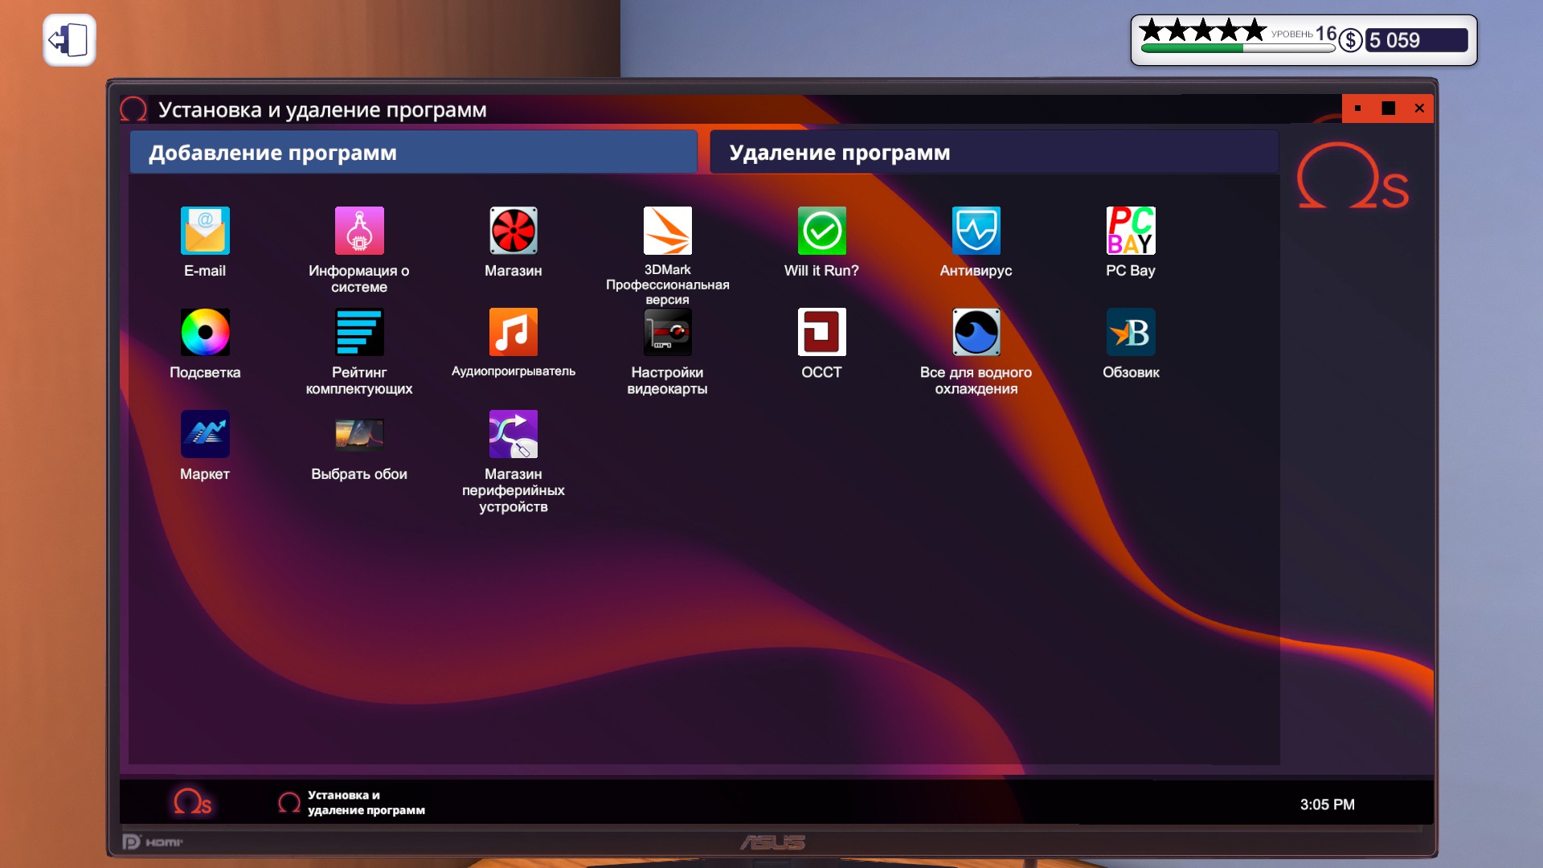Select 3DMark Профессиональная версия icon

pos(667,231)
